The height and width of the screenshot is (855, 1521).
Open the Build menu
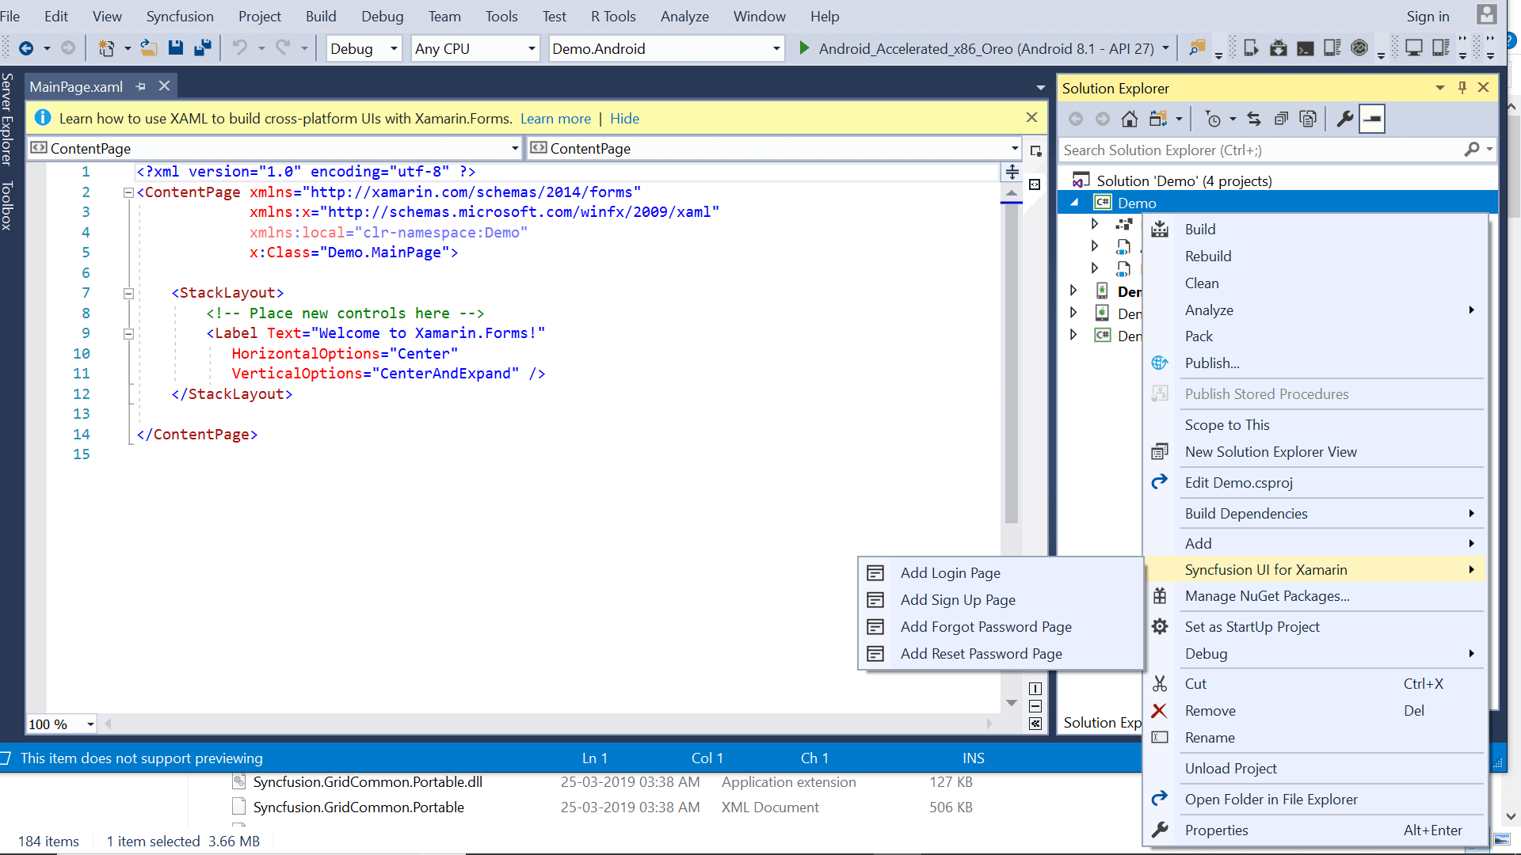(321, 16)
